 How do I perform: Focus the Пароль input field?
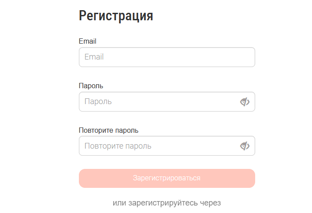pos(159,102)
